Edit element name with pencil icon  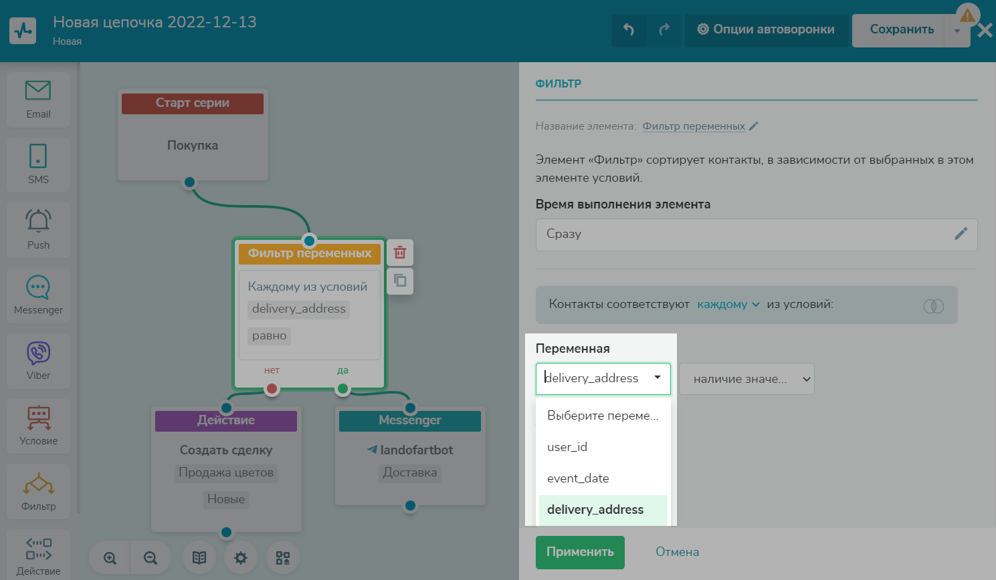point(754,126)
